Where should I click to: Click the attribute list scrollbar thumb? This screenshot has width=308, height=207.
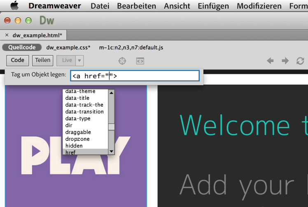pos(111,127)
